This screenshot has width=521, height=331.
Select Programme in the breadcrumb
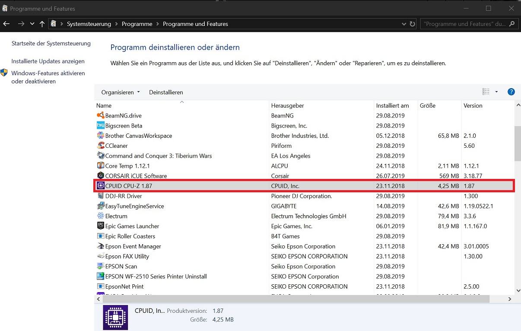pyautogui.click(x=137, y=24)
